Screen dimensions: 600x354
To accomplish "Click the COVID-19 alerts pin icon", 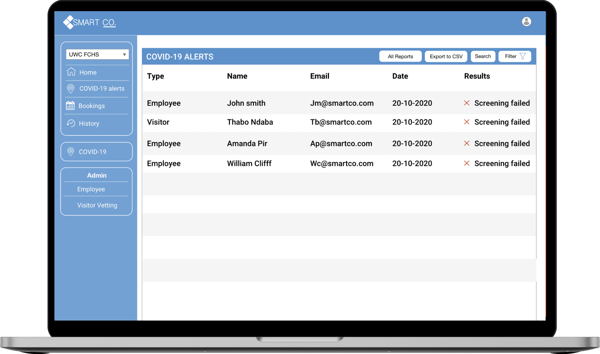I will coord(70,88).
